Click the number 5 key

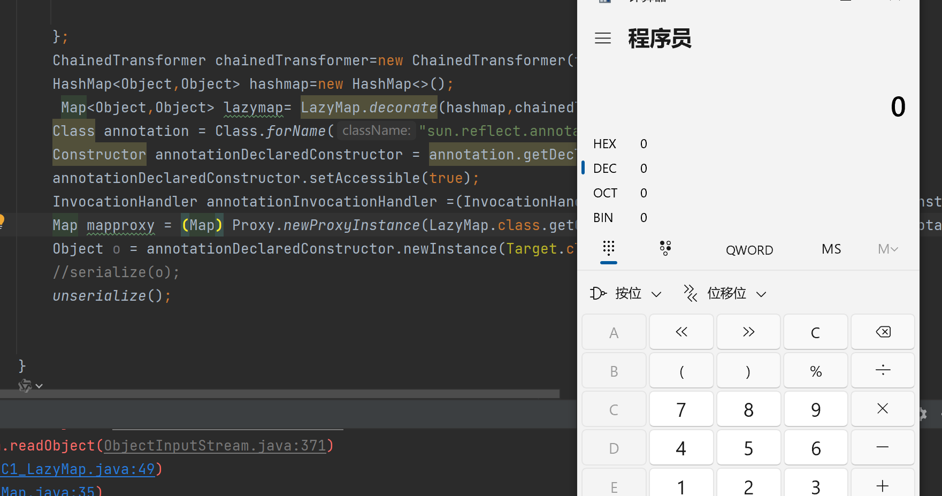[x=748, y=448]
